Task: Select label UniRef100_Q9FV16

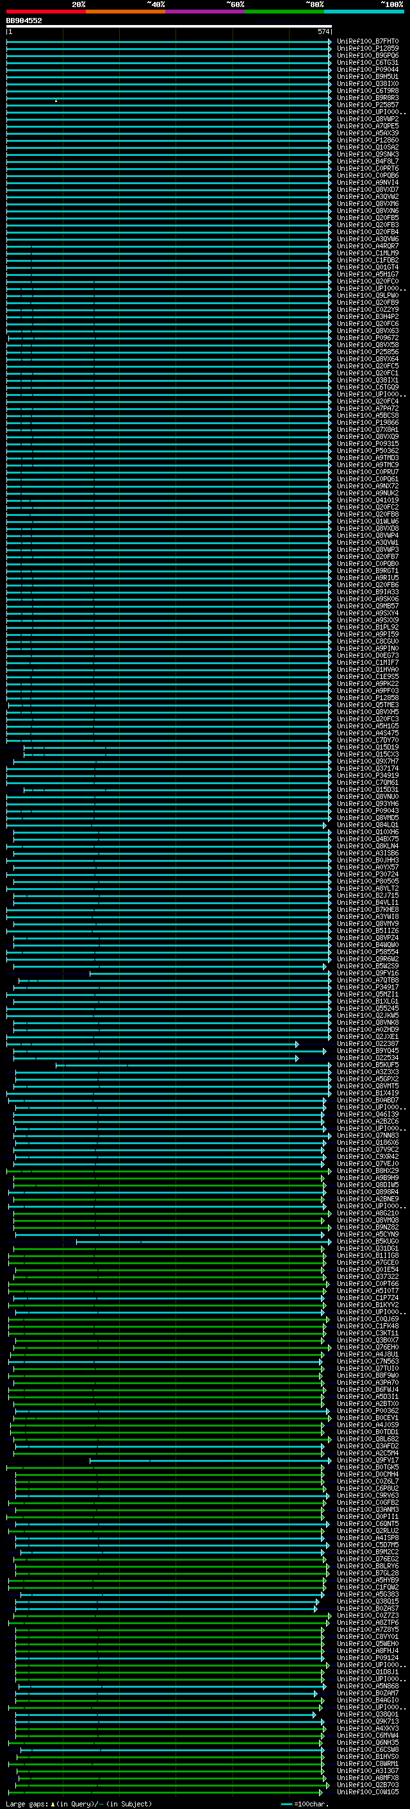Action: tap(368, 973)
